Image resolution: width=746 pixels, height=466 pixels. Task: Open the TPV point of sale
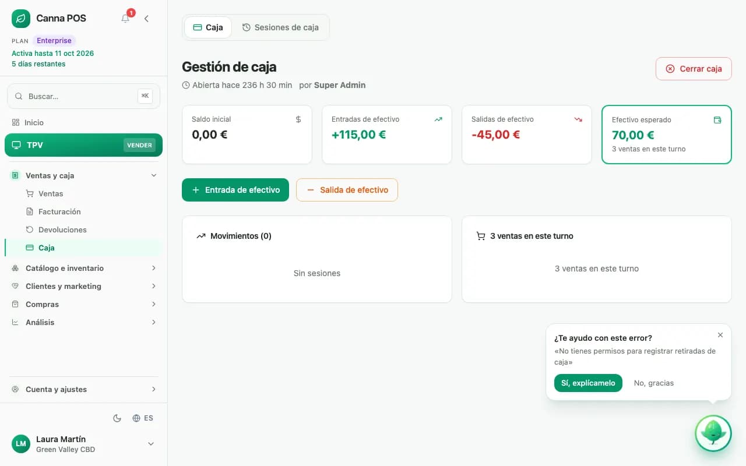click(83, 145)
